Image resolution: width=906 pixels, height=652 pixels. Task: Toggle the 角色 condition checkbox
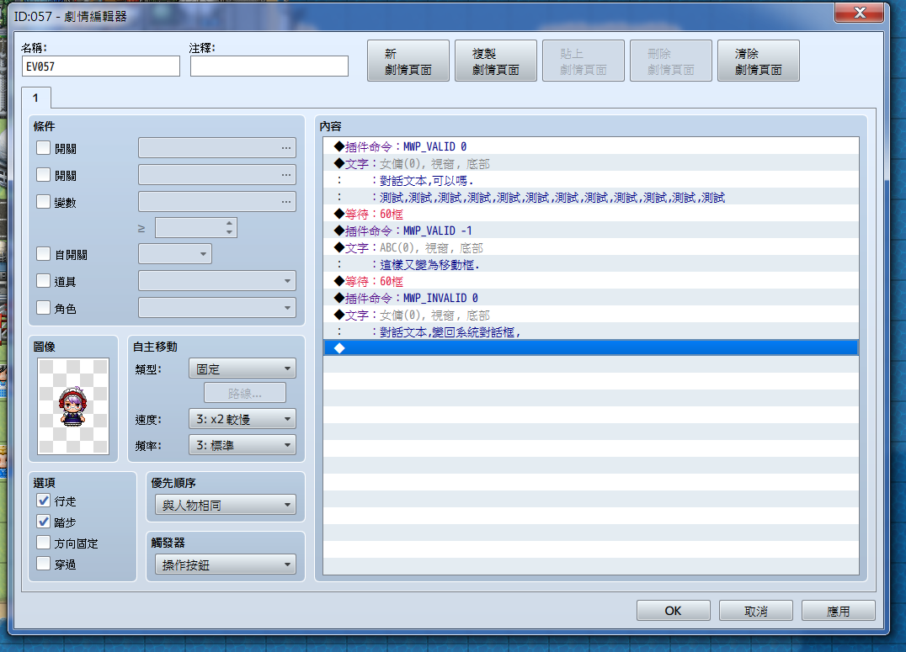click(43, 308)
